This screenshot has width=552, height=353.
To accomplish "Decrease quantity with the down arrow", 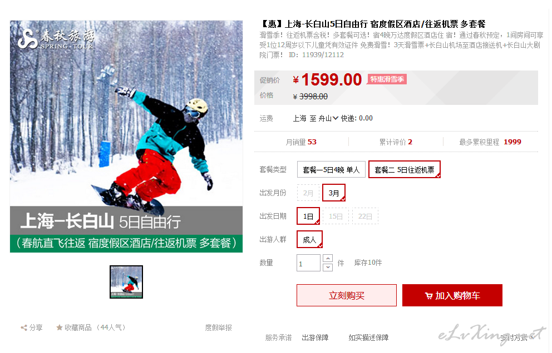I will coord(328,268).
